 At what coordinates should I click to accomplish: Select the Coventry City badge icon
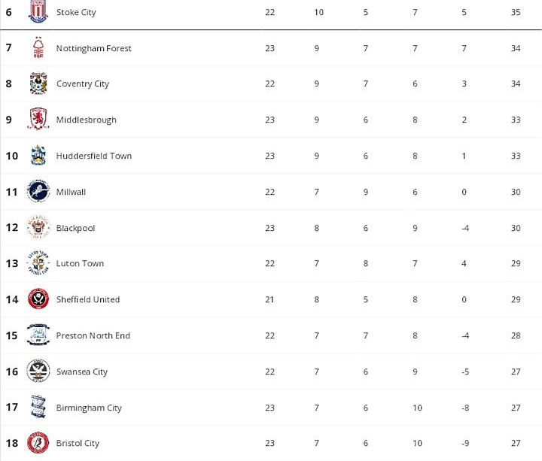38,83
